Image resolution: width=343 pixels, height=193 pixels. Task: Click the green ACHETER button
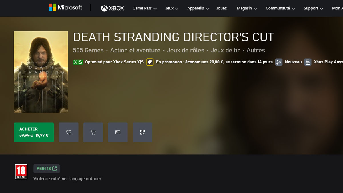coord(34,132)
